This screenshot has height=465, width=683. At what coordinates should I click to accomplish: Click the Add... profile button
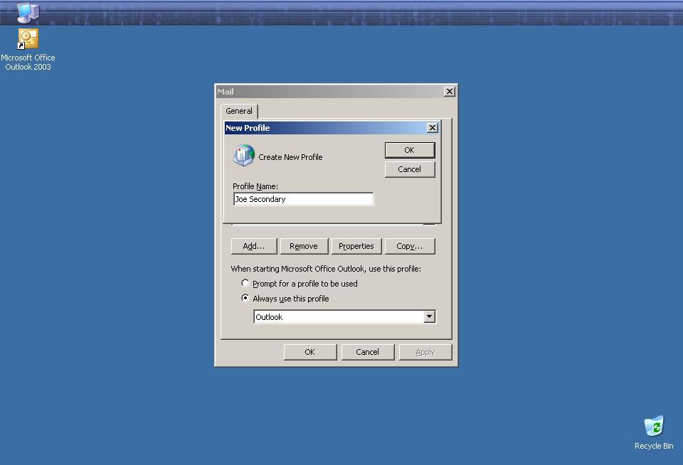[253, 246]
